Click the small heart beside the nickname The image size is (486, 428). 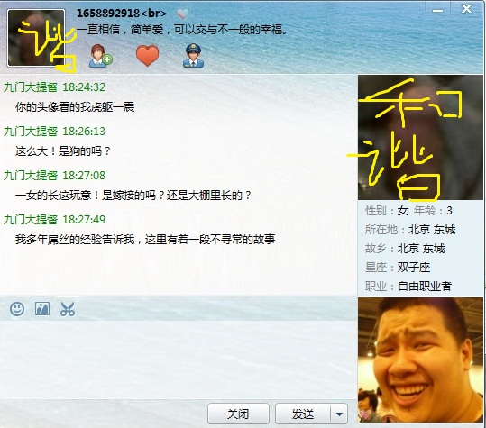[182, 14]
